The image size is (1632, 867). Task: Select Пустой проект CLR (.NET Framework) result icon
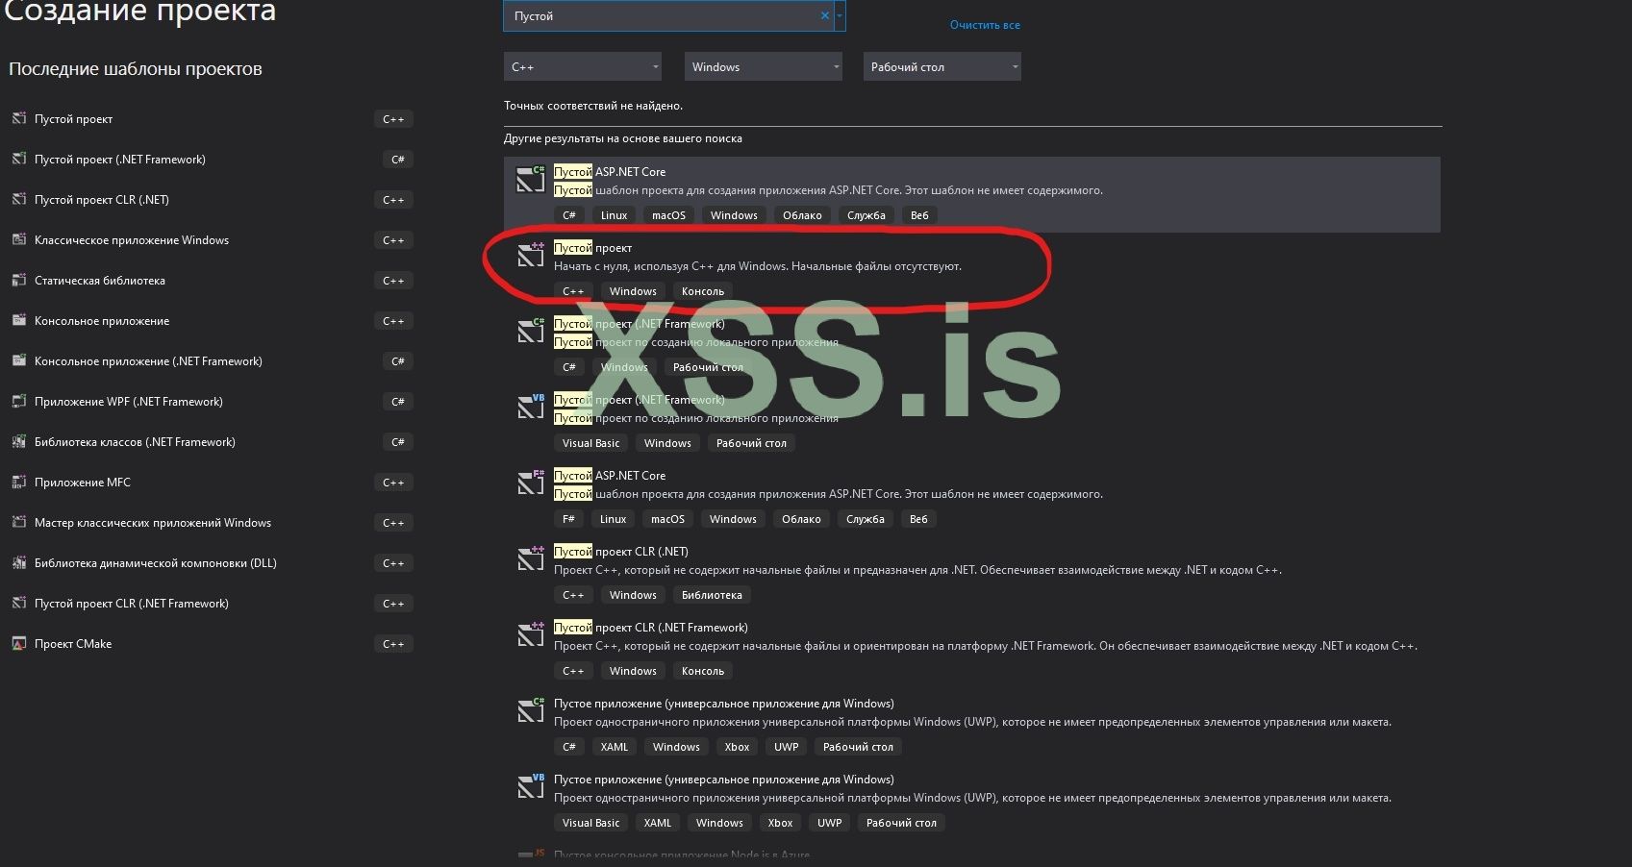[x=531, y=634]
